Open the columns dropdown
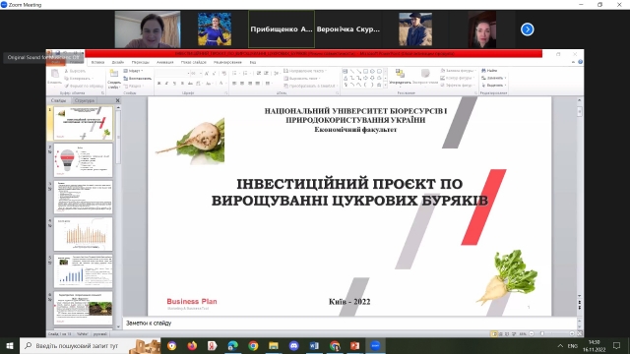Image resolution: width=630 pixels, height=354 pixels. coord(268,83)
